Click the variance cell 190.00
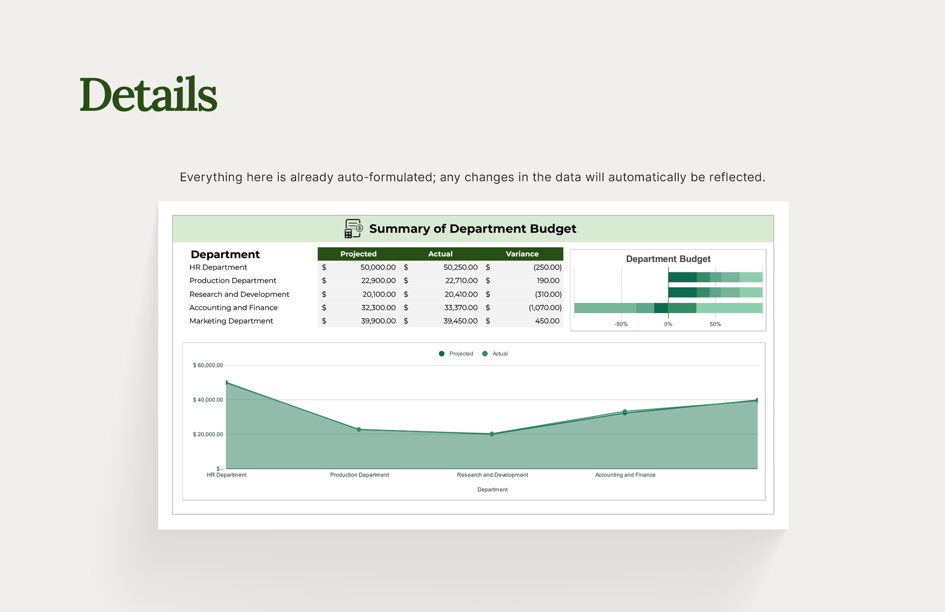The height and width of the screenshot is (612, 945). (x=548, y=281)
